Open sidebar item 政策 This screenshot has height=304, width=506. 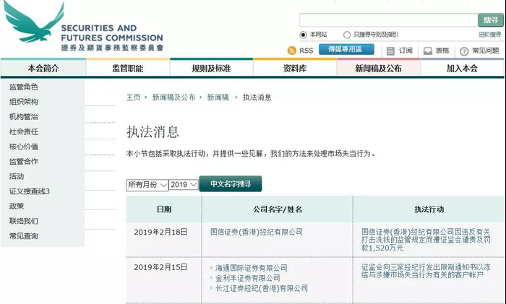click(x=17, y=206)
